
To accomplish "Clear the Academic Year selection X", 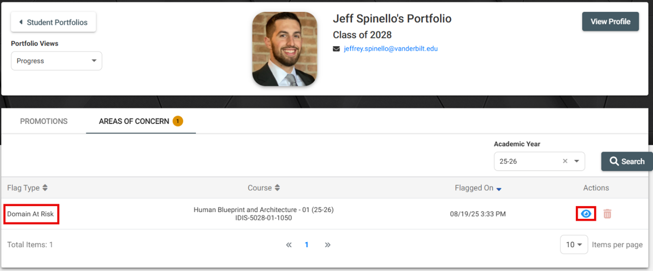I will 565,161.
